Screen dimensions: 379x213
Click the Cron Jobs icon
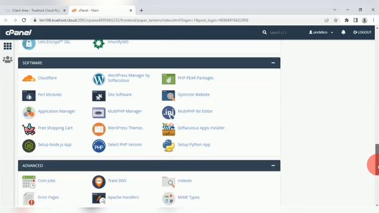[x=29, y=182]
